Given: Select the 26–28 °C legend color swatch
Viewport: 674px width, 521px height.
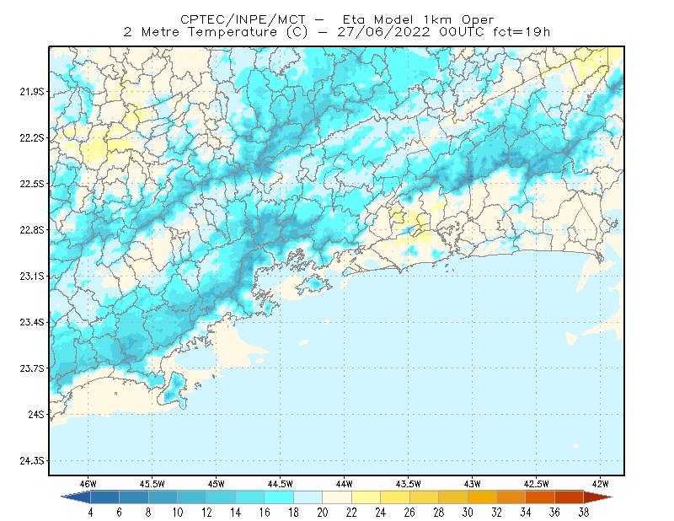Looking at the screenshot, I should (425, 497).
